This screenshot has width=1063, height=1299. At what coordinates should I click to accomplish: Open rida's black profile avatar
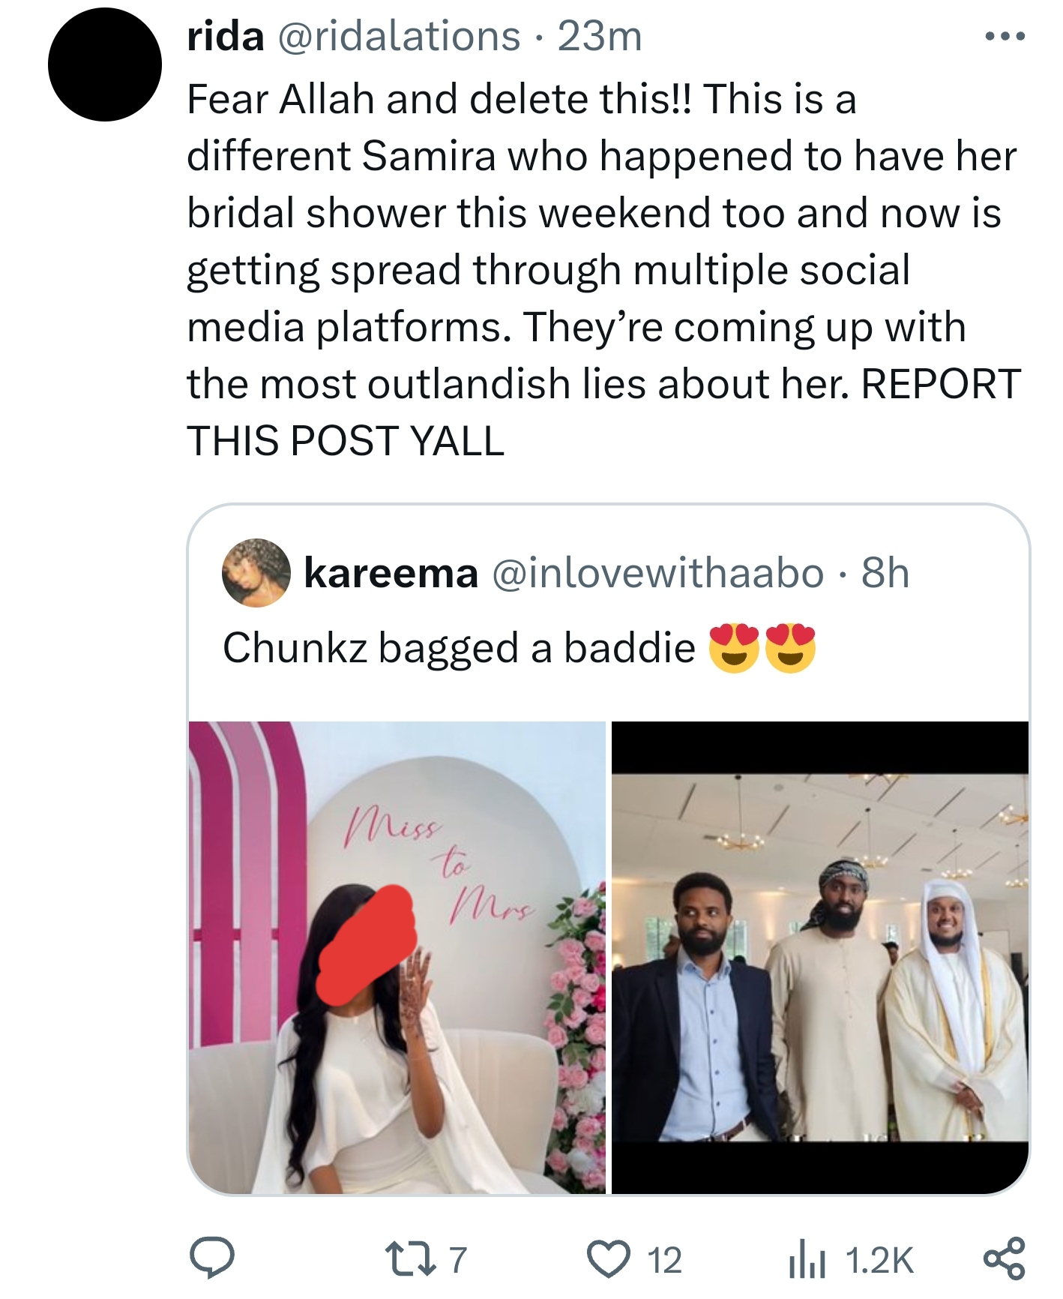coord(105,64)
